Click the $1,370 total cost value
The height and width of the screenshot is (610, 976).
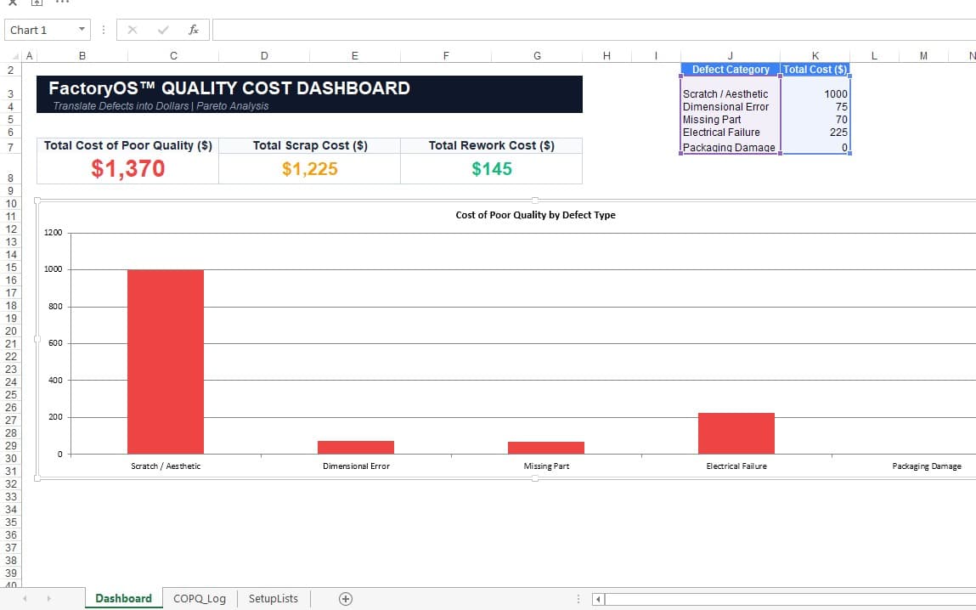tap(127, 169)
